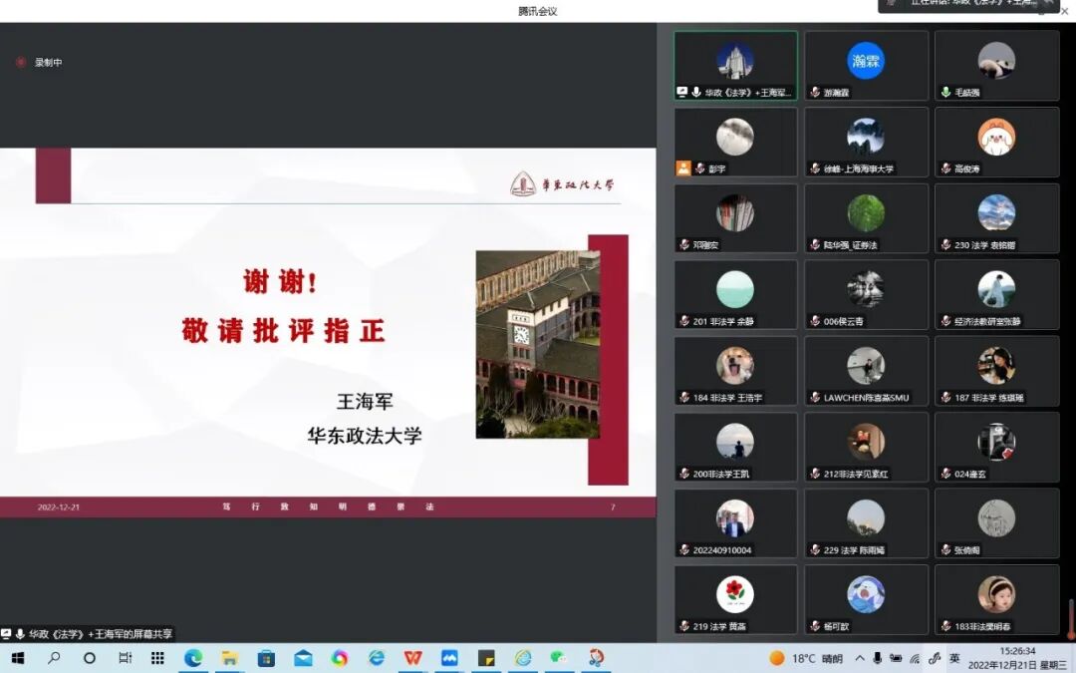Toggle 游瀚霖's muted microphone
1076x673 pixels.
815,92
